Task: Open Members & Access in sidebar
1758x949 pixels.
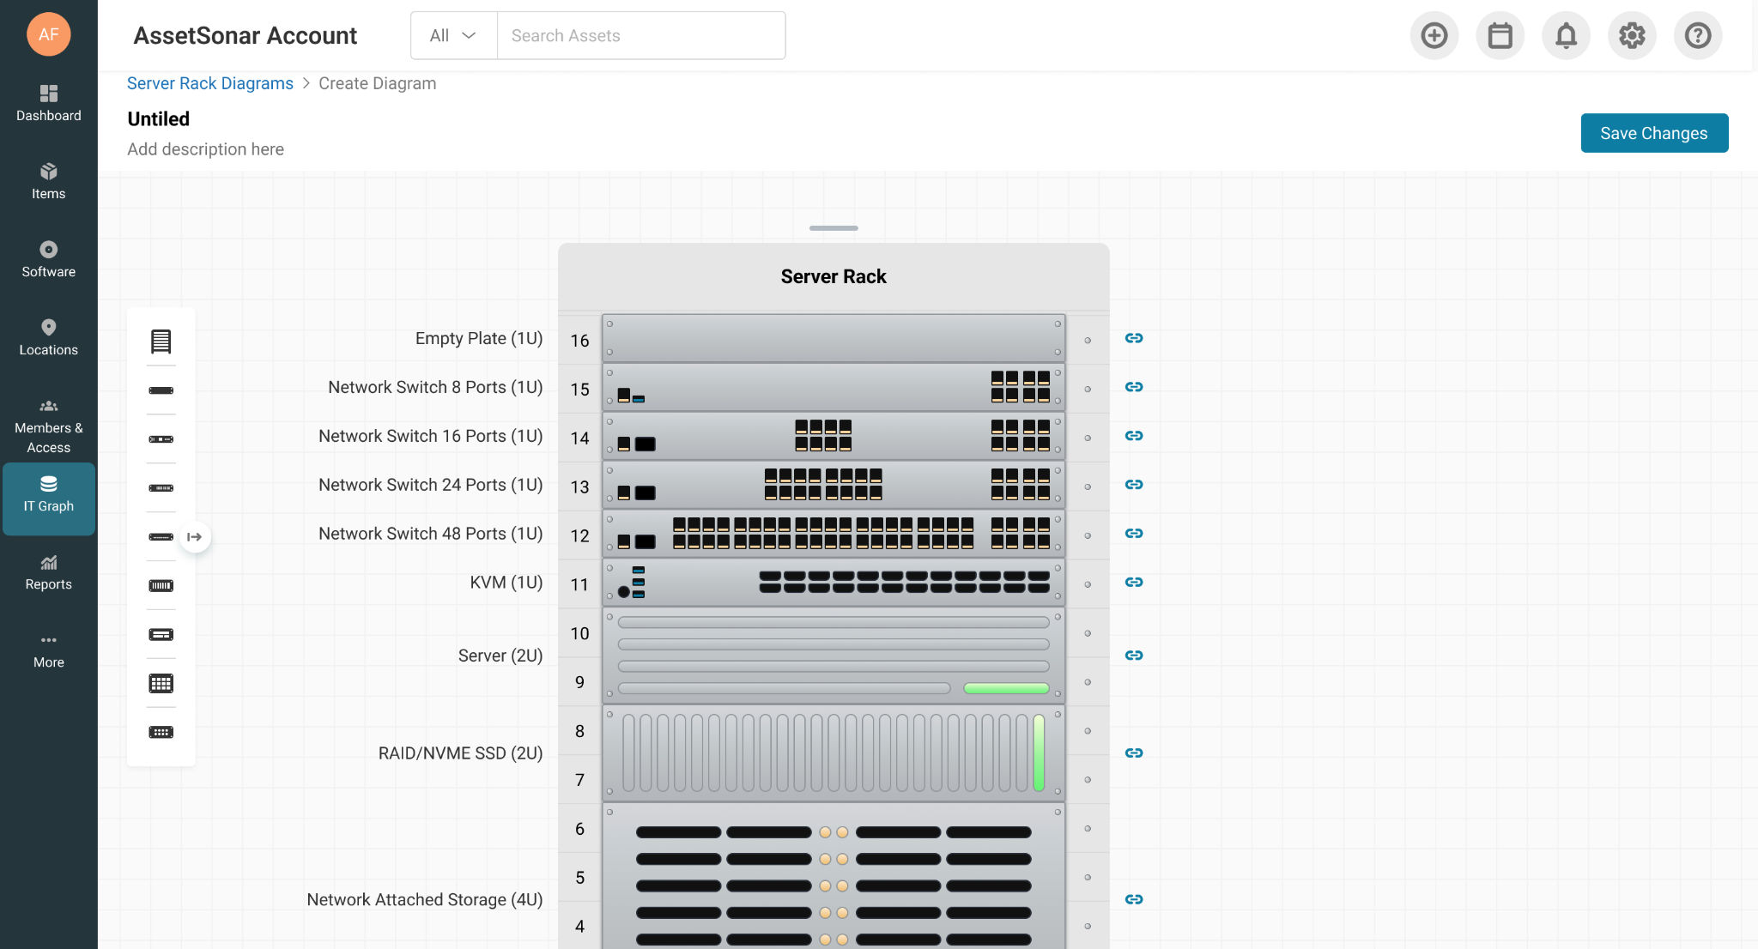Action: coord(49,426)
